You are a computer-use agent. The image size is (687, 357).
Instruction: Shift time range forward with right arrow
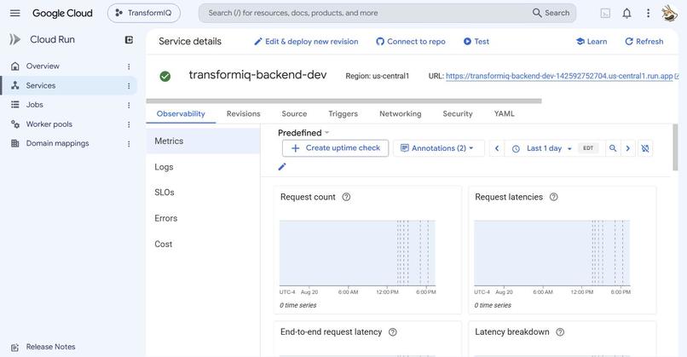pos(628,148)
